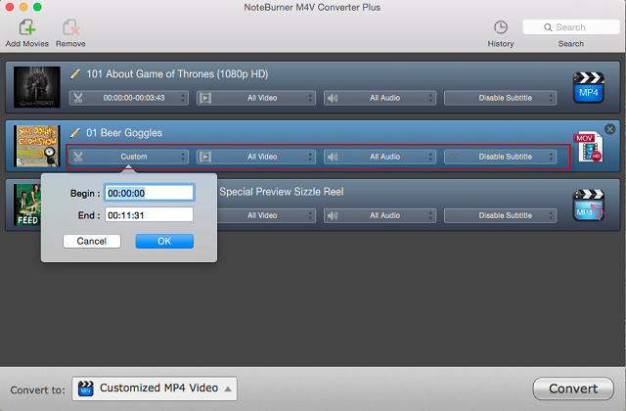Select title Special Preview Sizzle Reel
This screenshot has height=411, width=626.
point(282,192)
